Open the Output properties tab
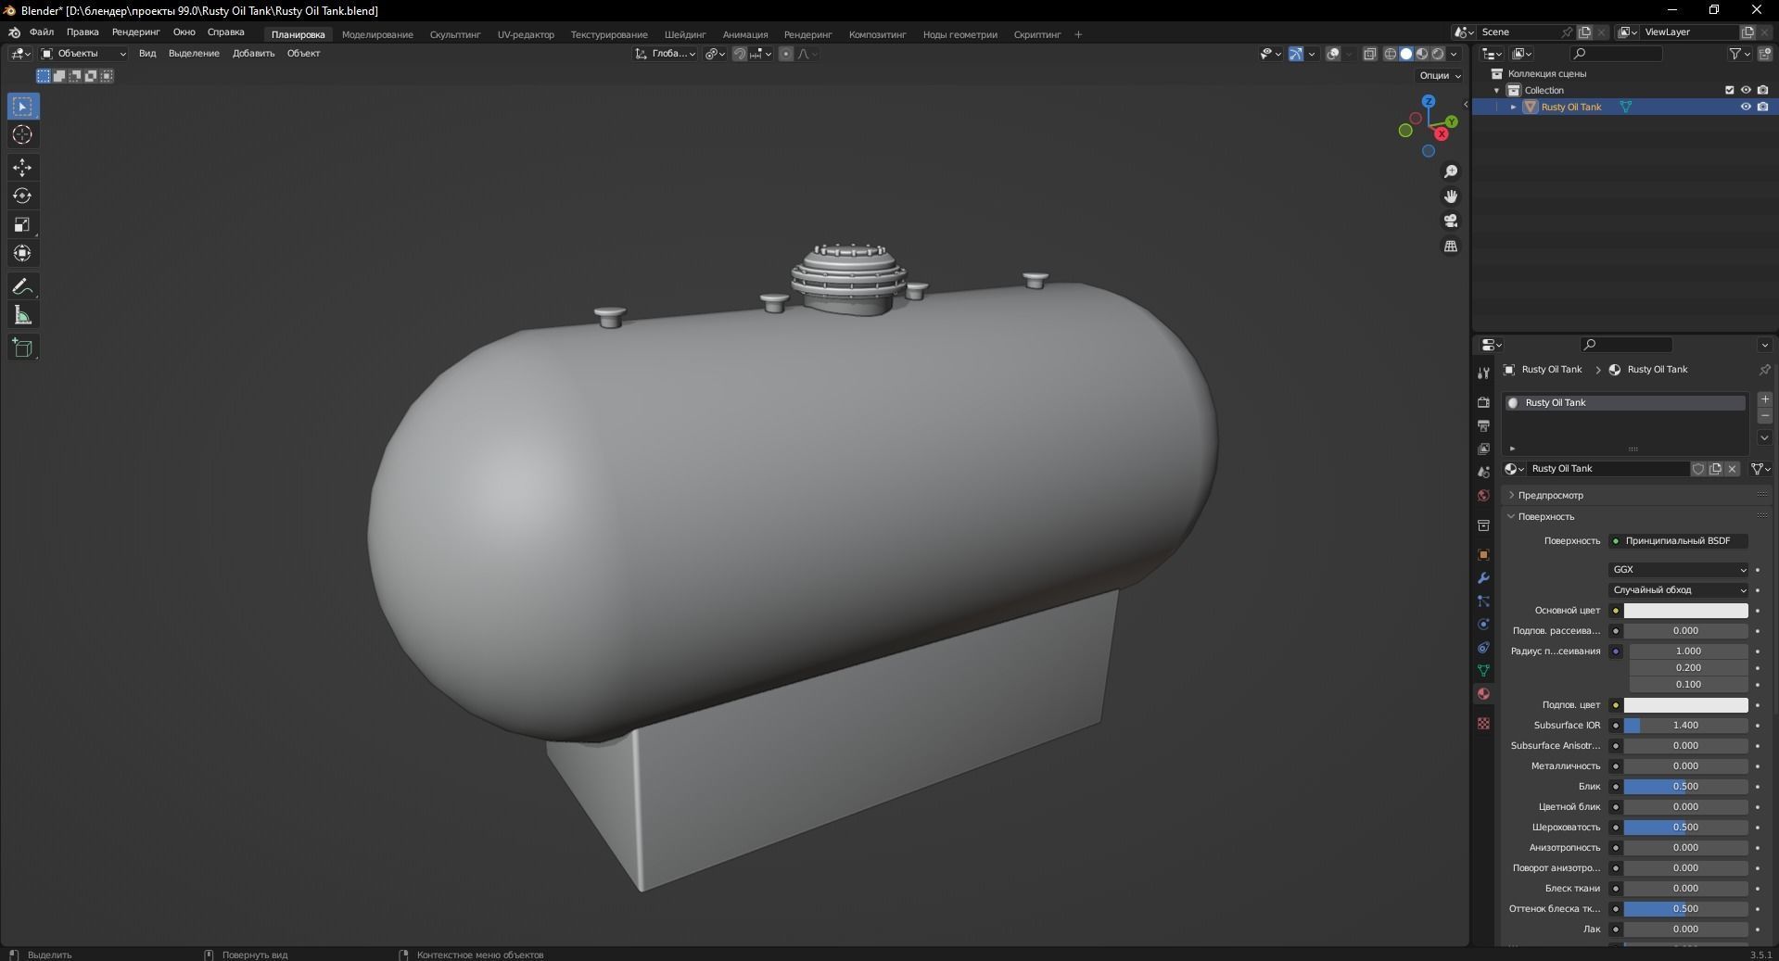This screenshot has width=1779, height=961. click(x=1483, y=425)
